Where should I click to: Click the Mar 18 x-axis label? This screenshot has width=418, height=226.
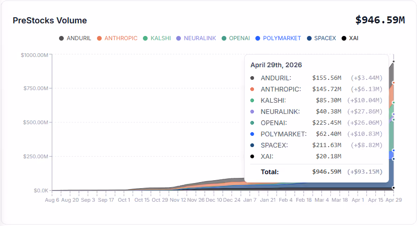pyautogui.click(x=340, y=200)
